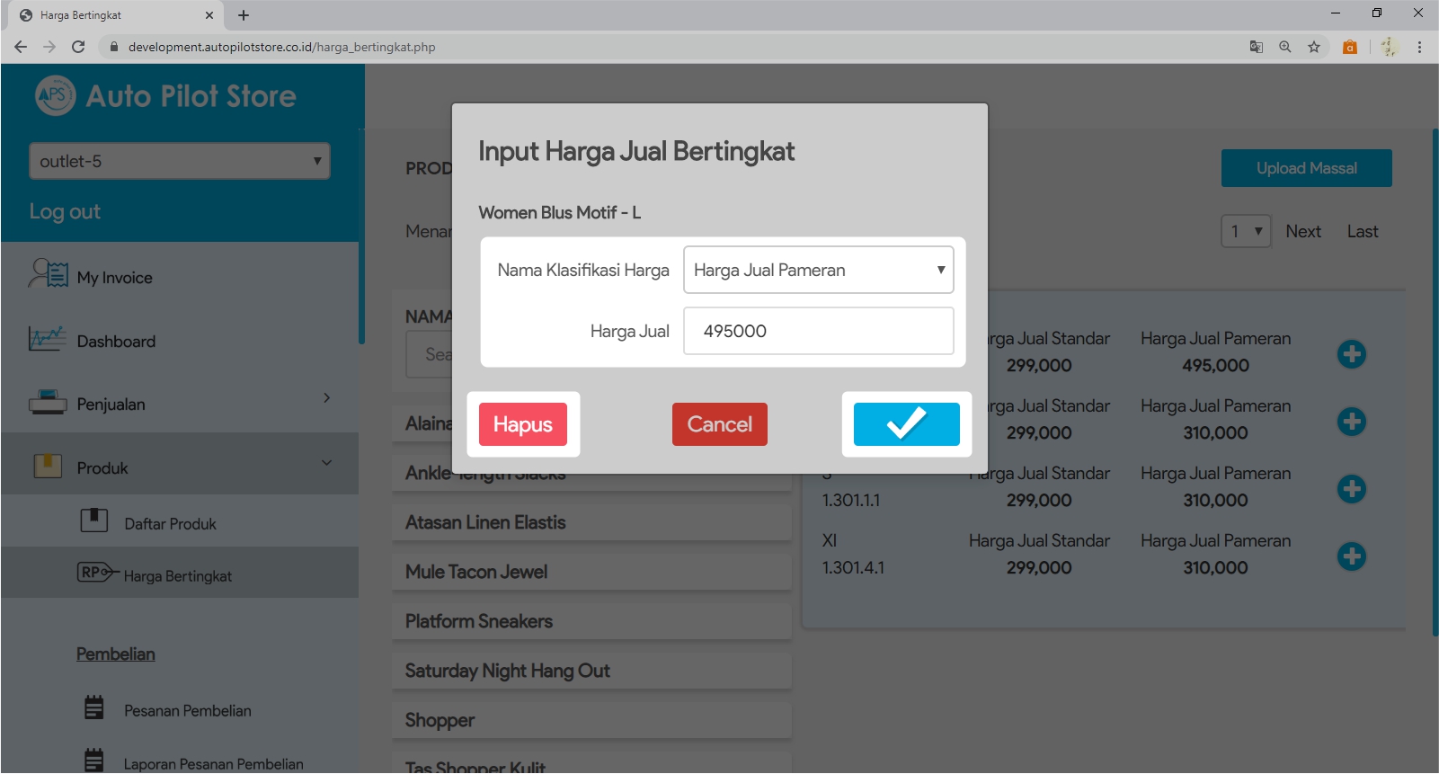Click the browser reload icon

[x=78, y=47]
